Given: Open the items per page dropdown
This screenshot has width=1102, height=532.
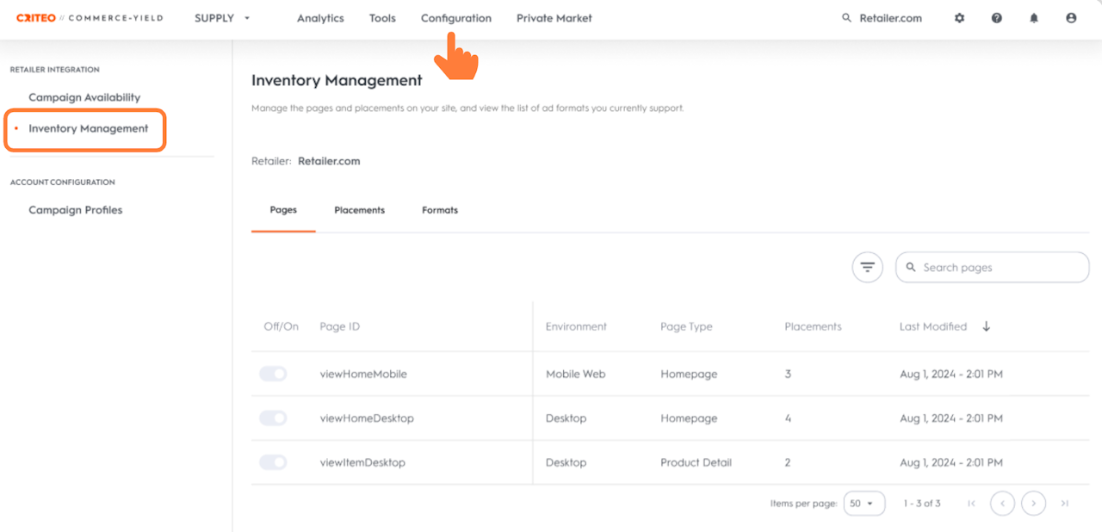Looking at the screenshot, I should (x=864, y=504).
